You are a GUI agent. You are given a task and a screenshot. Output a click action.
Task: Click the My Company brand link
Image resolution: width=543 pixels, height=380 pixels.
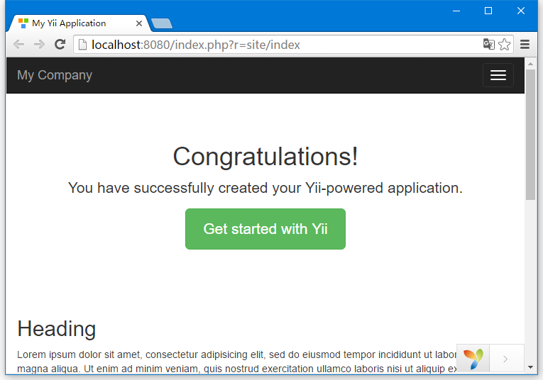(55, 75)
